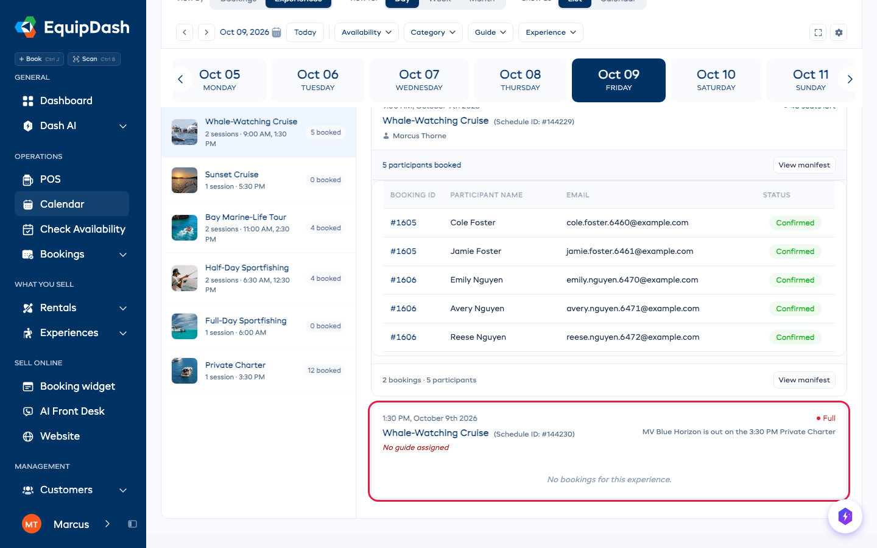Image resolution: width=877 pixels, height=548 pixels.
Task: Click the EquipDash logo
Action: [x=72, y=27]
